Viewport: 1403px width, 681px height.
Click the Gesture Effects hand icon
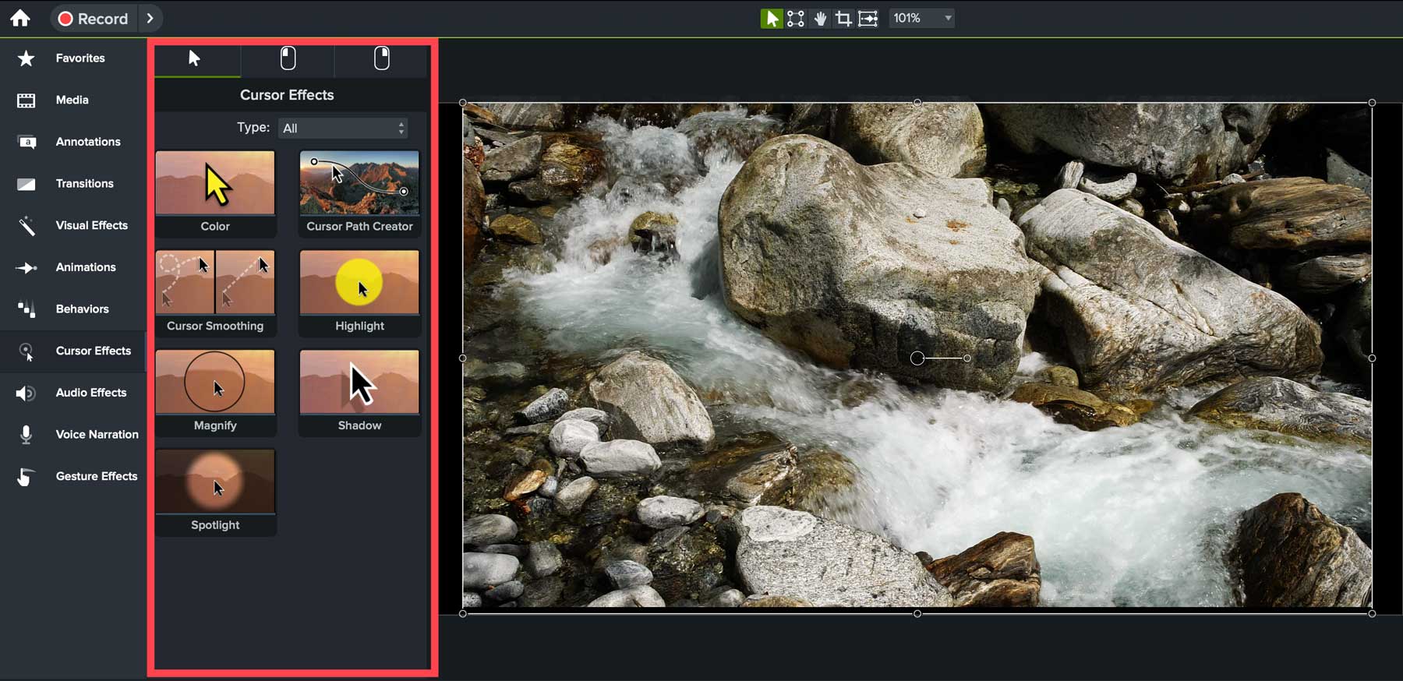point(26,477)
